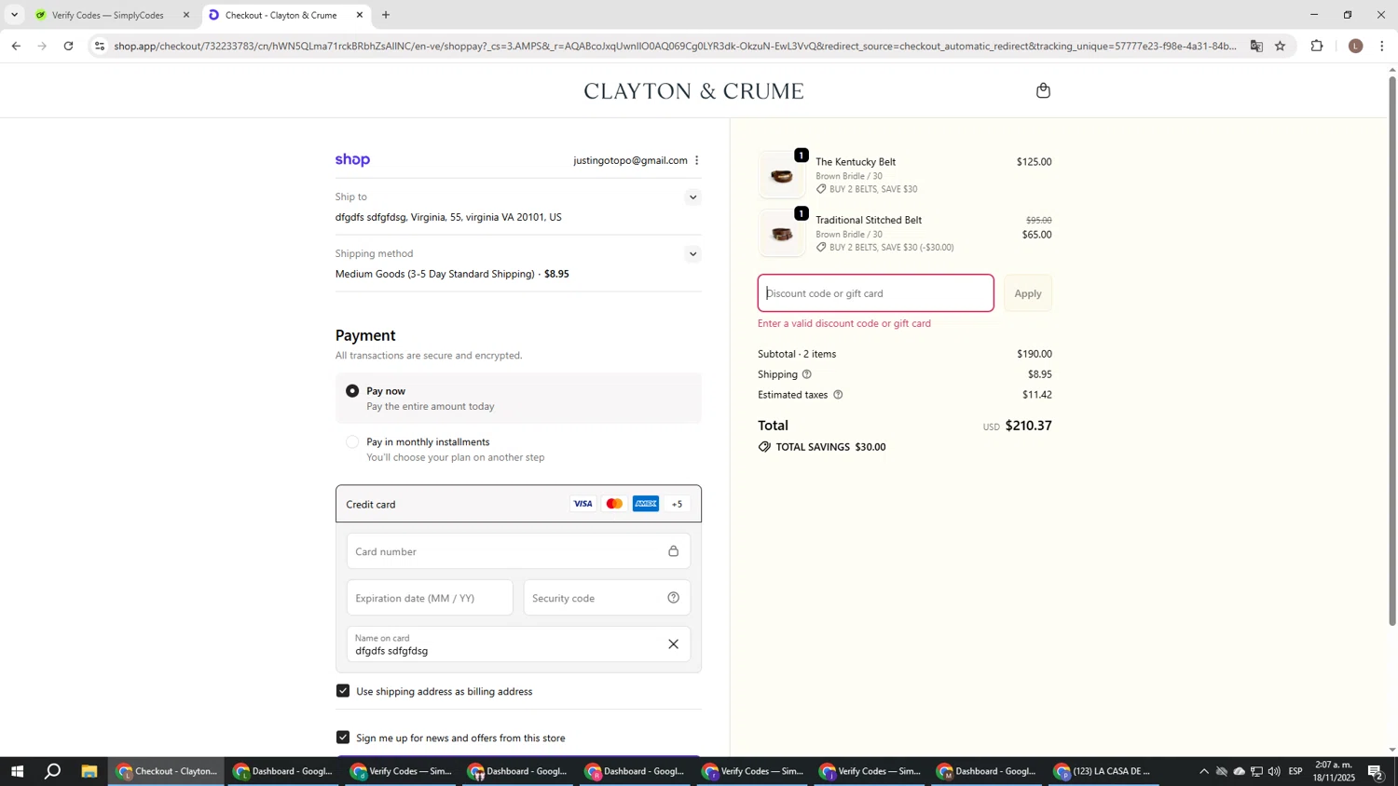The height and width of the screenshot is (786, 1398).
Task: Open the Chrome profile avatar
Action: point(1356,46)
